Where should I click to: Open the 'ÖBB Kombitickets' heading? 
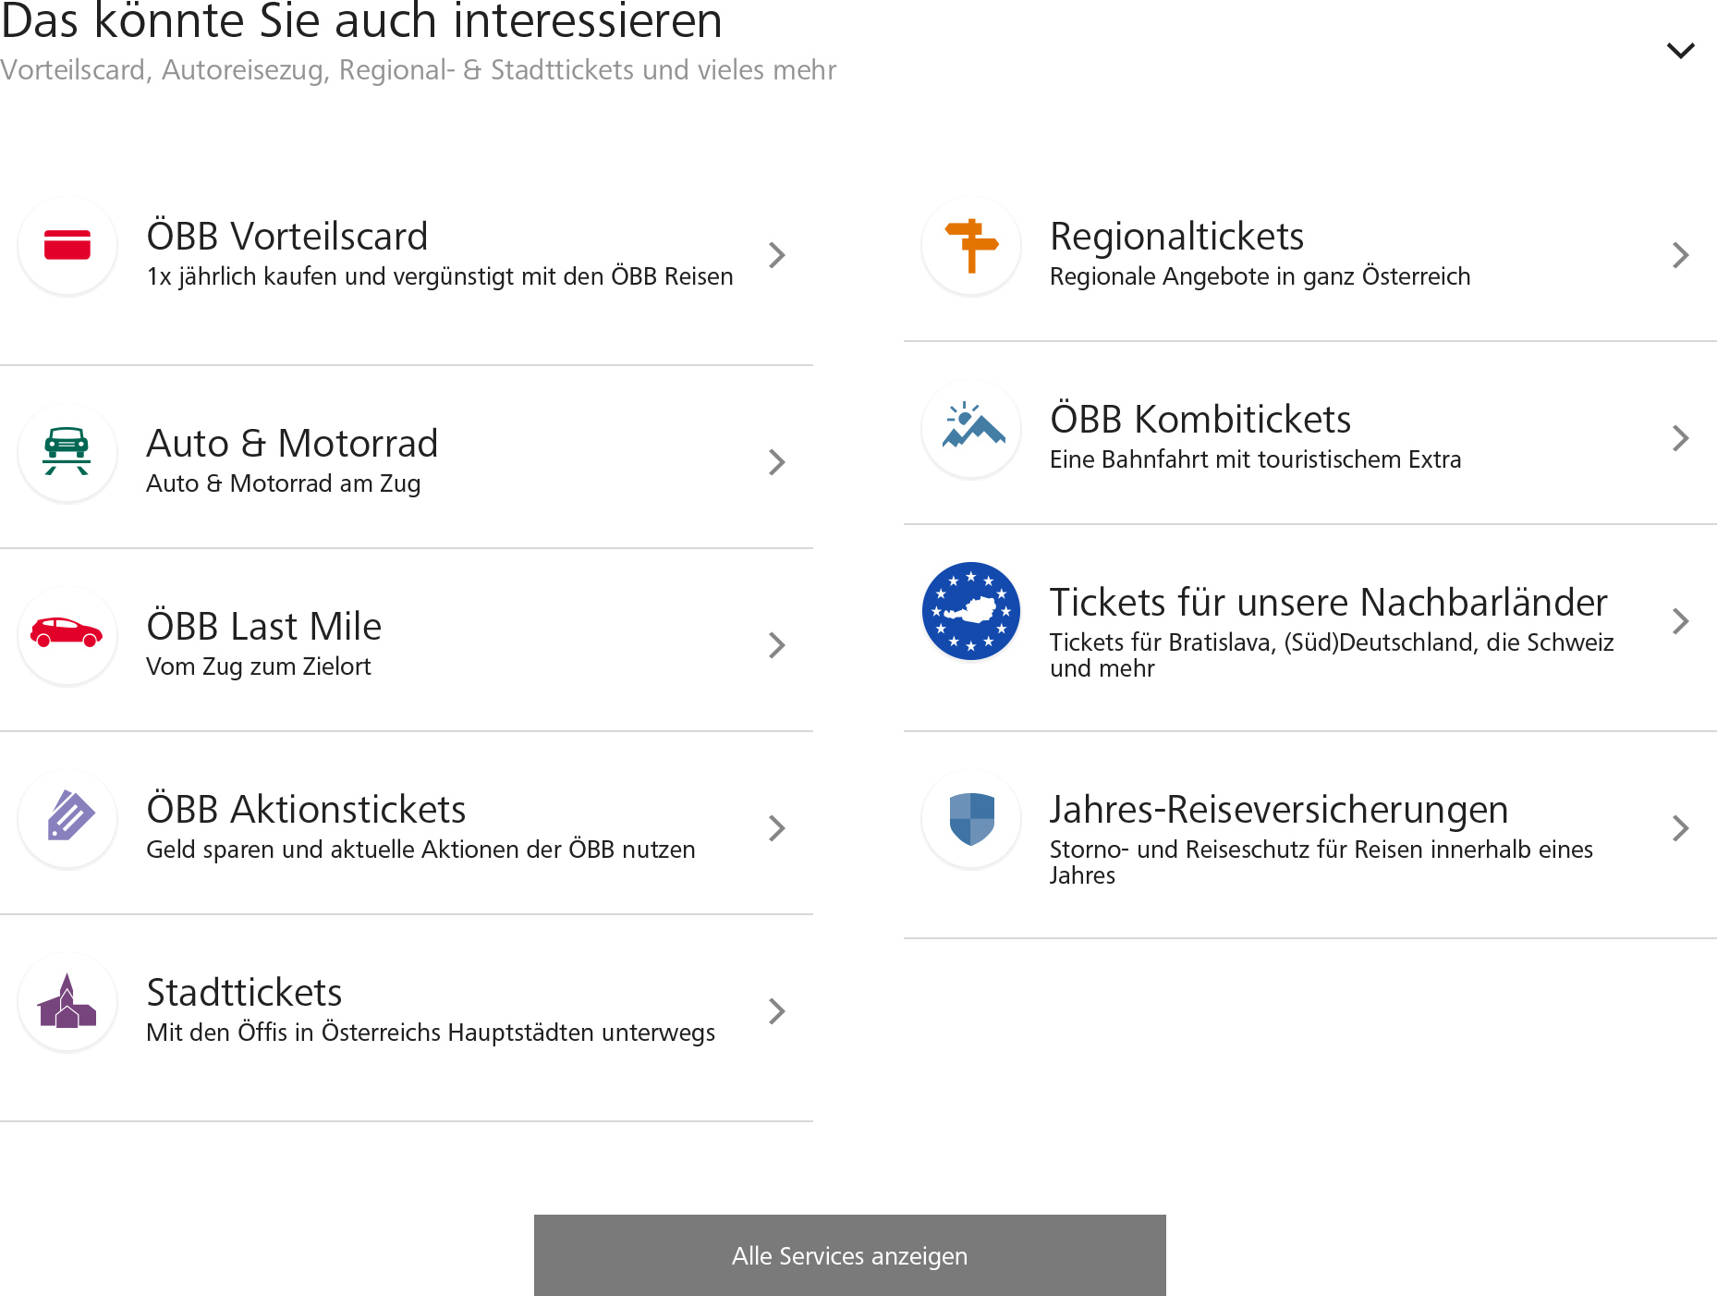pyautogui.click(x=1199, y=420)
